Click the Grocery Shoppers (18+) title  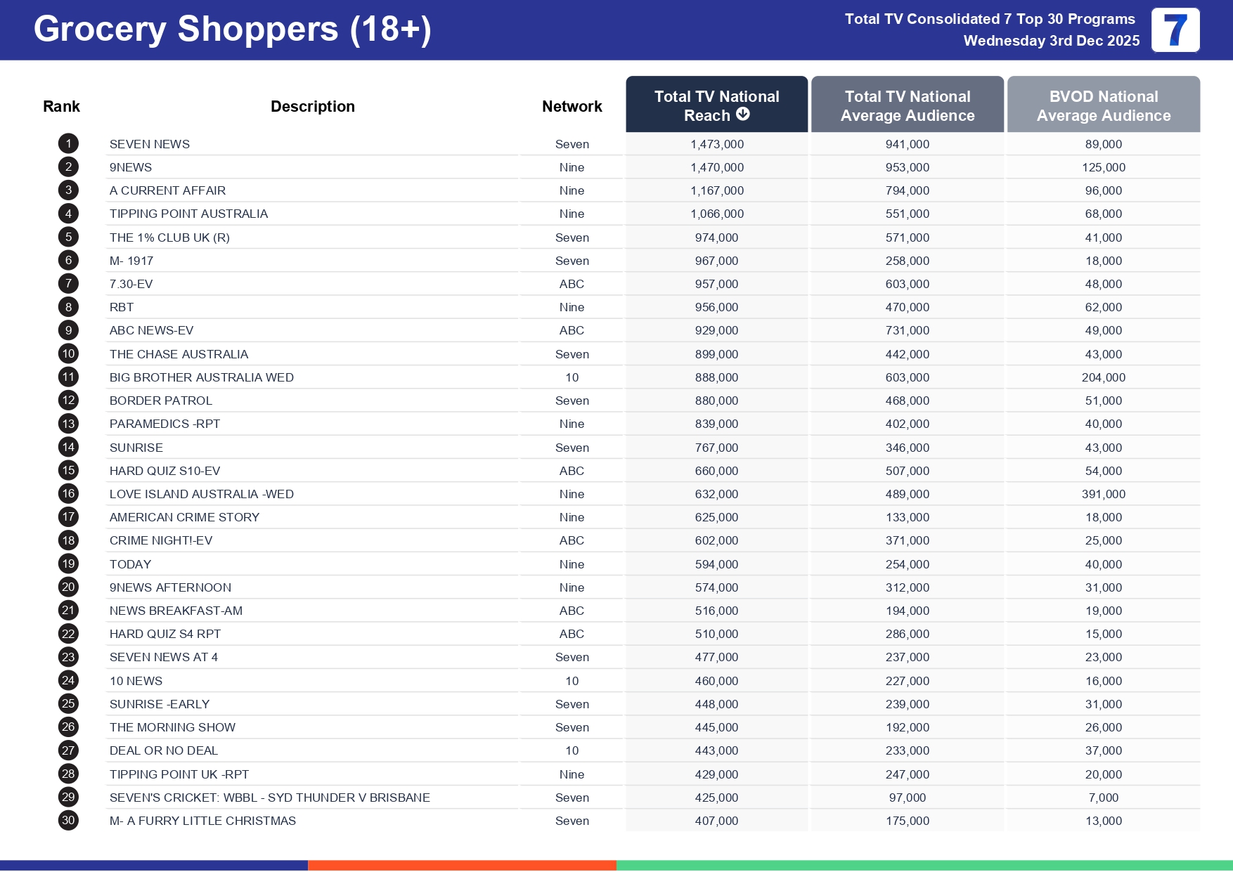click(x=232, y=30)
